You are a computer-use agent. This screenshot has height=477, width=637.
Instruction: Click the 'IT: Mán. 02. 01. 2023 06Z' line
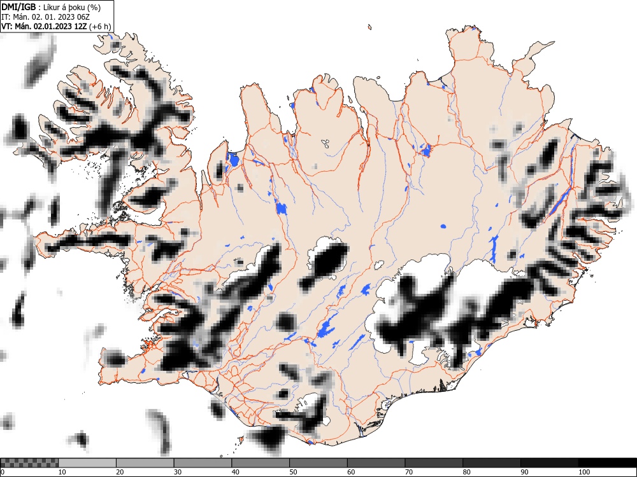(x=45, y=17)
